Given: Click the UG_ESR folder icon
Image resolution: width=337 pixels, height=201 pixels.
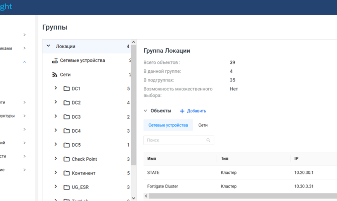Looking at the screenshot, I should pos(66,187).
